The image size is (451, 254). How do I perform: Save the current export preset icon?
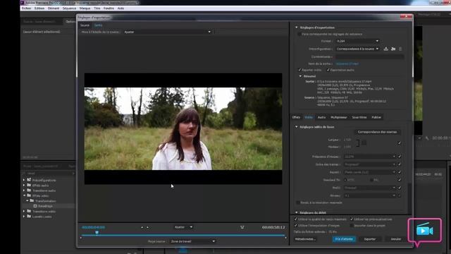pyautogui.click(x=385, y=49)
